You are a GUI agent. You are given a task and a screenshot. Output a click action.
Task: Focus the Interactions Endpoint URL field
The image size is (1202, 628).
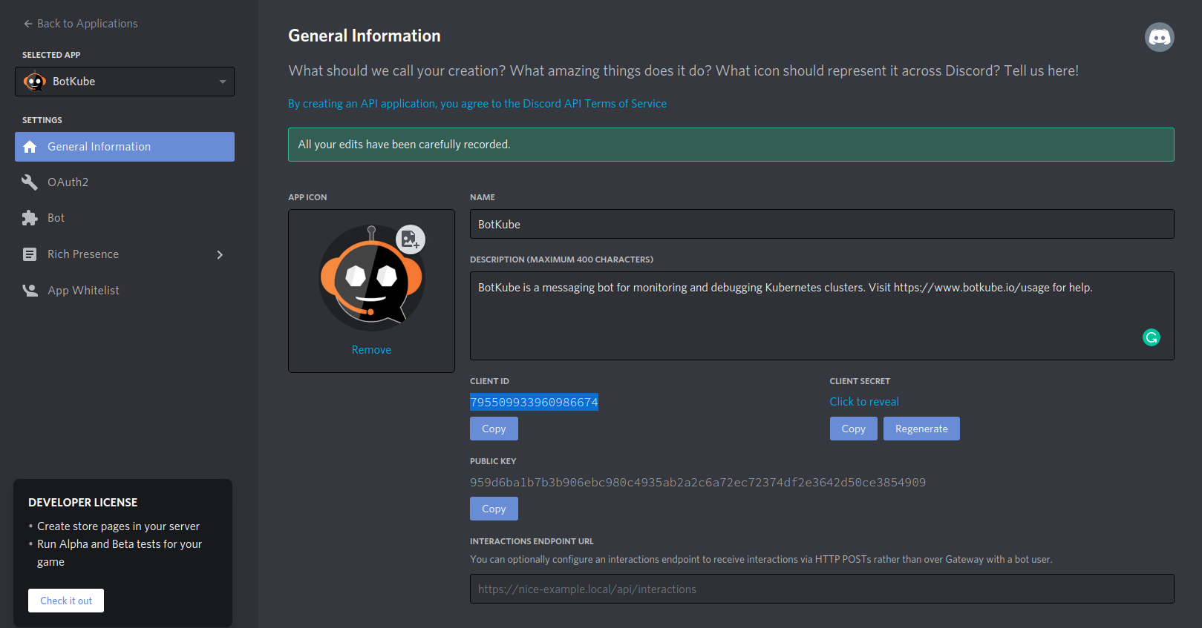coord(822,589)
